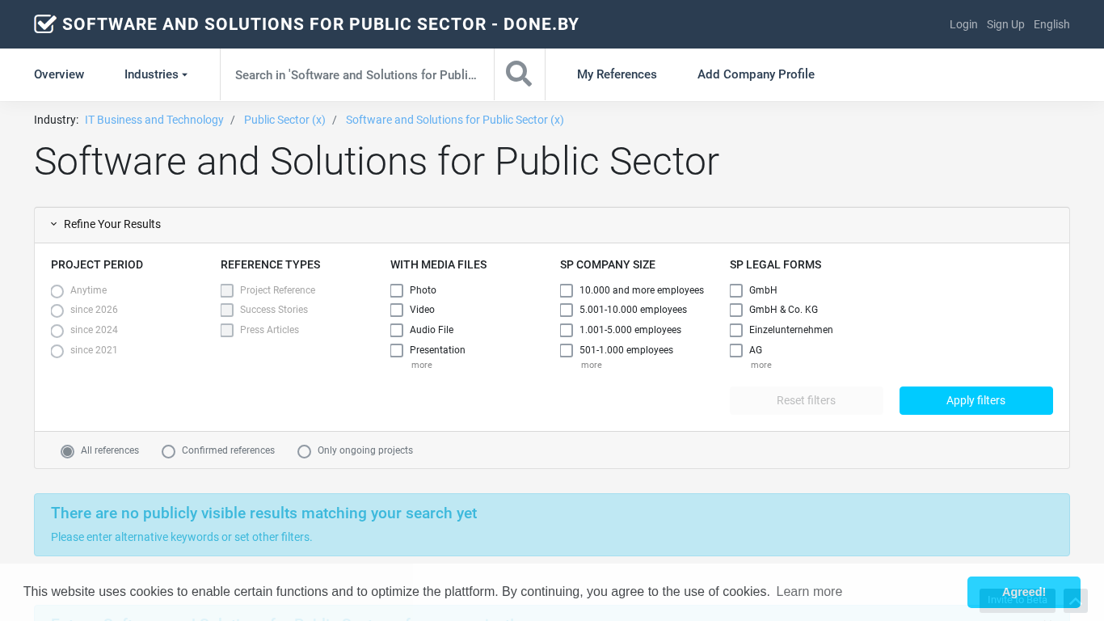Click the Agreed! cookie consent button

1023,592
